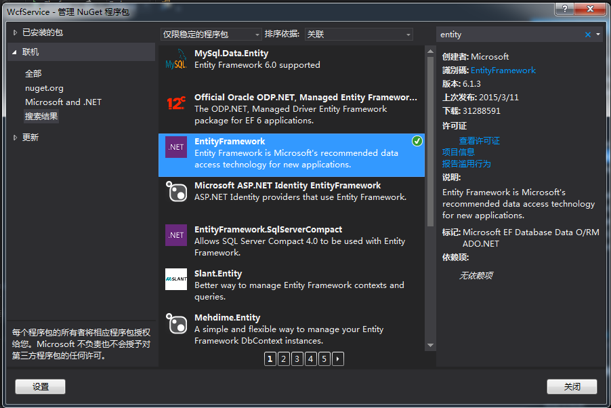Collapse the 联机 section

coord(14,52)
